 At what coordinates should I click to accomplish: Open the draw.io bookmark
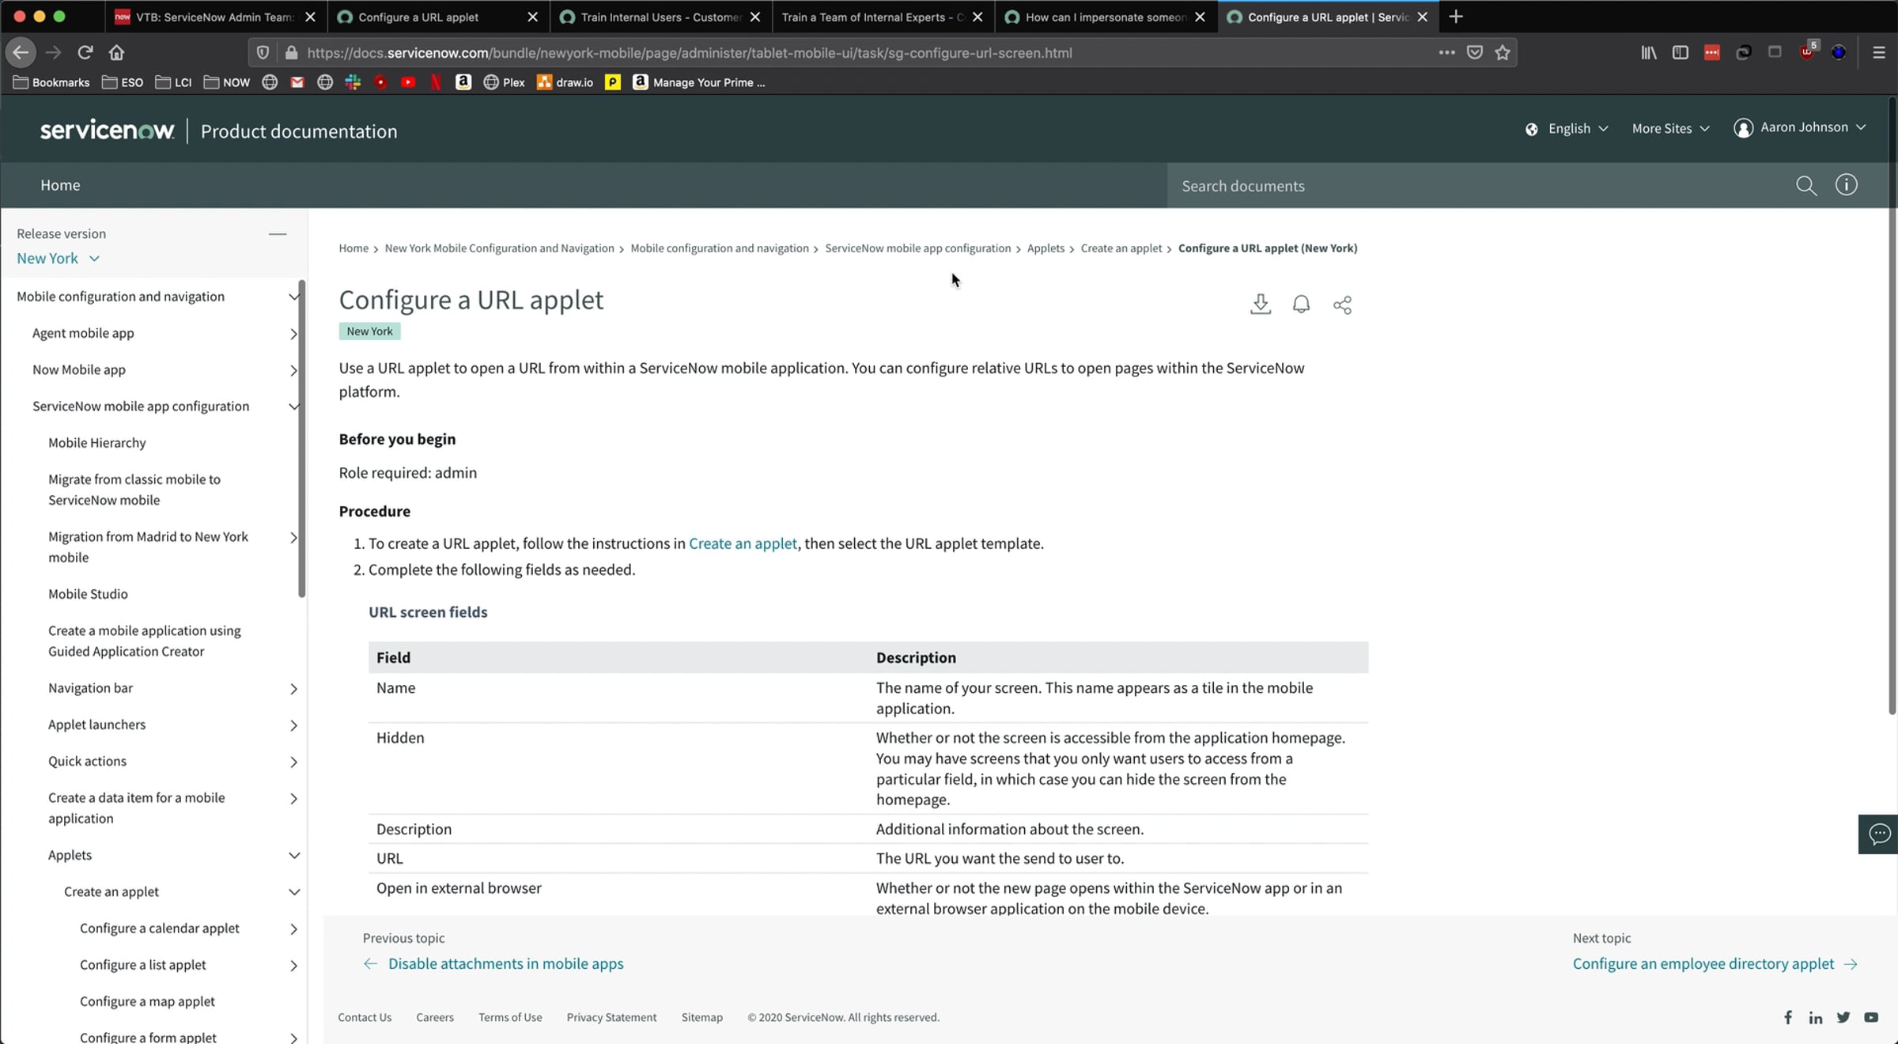click(565, 82)
